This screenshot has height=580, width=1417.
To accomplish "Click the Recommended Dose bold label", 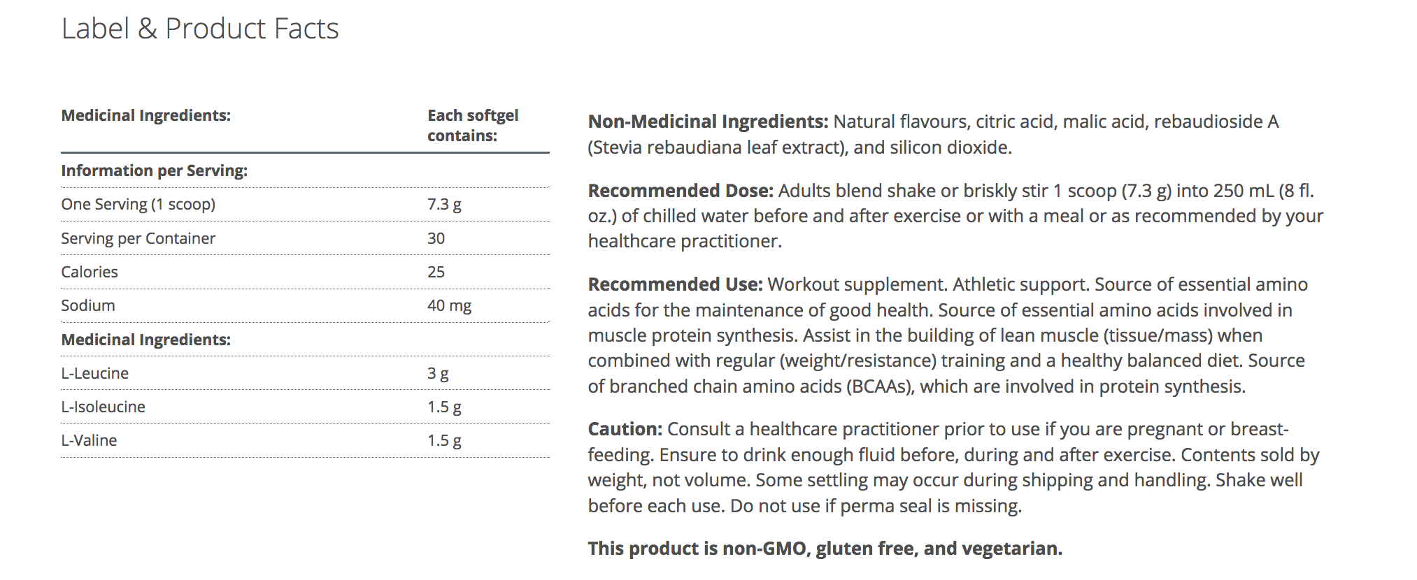I will (681, 191).
